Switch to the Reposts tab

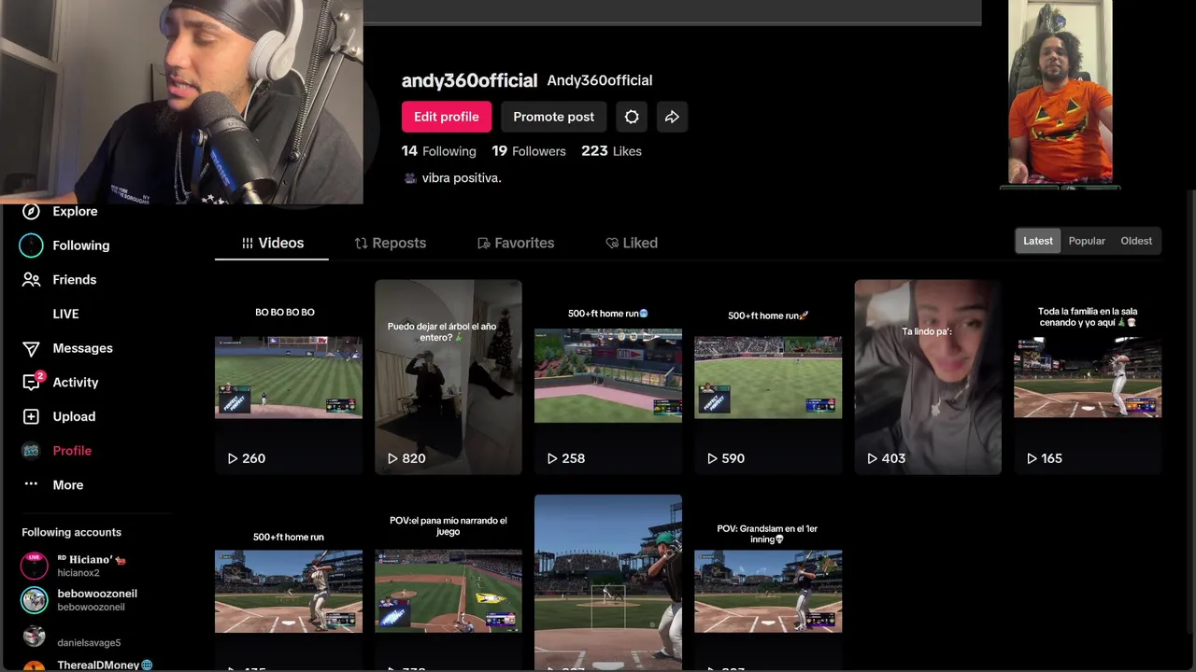click(x=390, y=243)
